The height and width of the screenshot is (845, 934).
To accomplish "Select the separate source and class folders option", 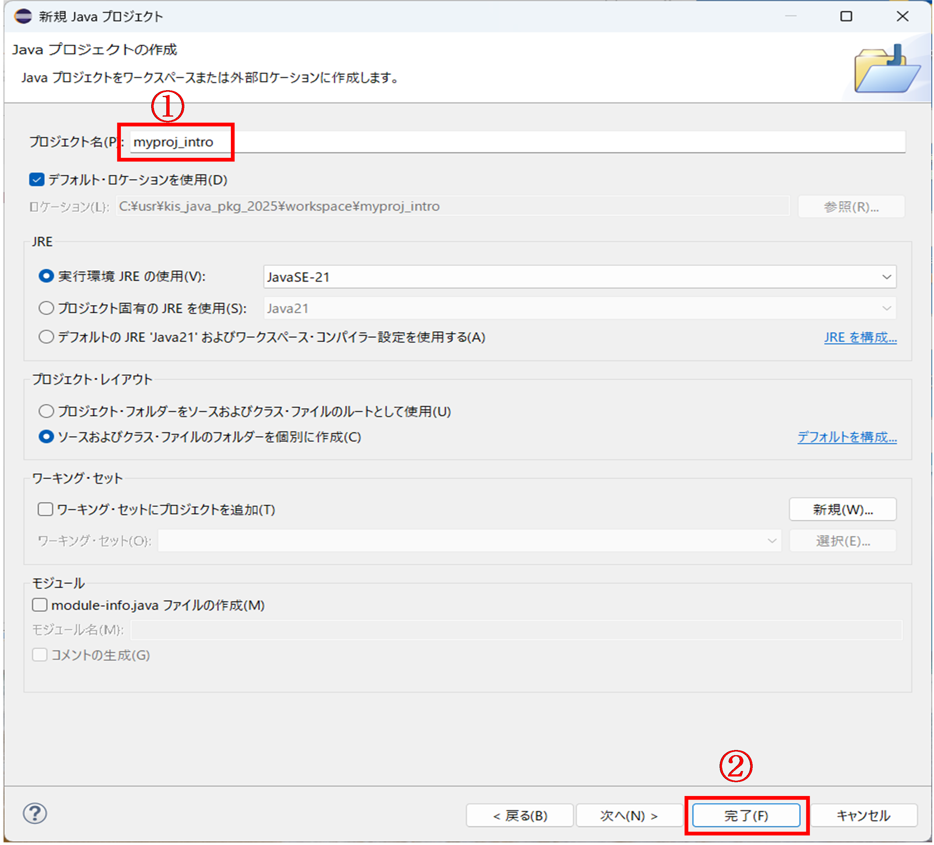I will point(46,436).
